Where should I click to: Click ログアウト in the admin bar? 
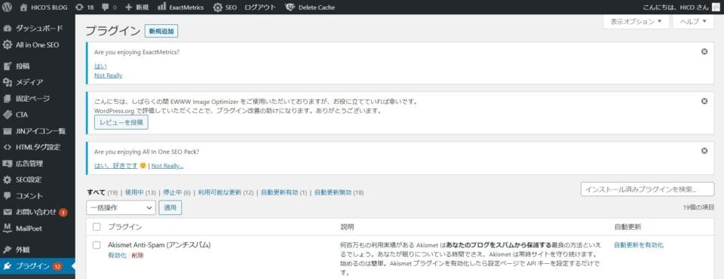click(x=260, y=7)
